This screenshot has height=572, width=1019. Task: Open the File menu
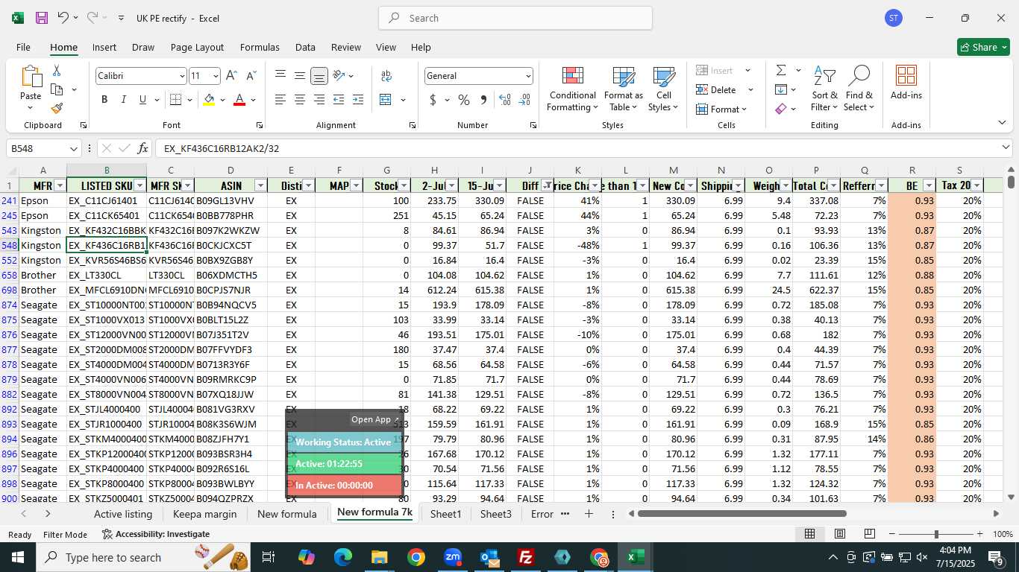[24, 47]
